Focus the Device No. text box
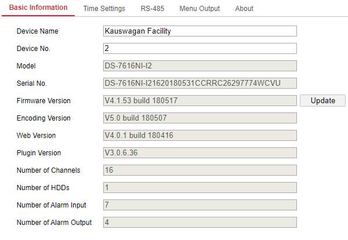This screenshot has height=240, width=348. pyautogui.click(x=200, y=49)
